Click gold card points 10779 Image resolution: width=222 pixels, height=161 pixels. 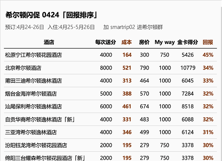(x=188, y=68)
